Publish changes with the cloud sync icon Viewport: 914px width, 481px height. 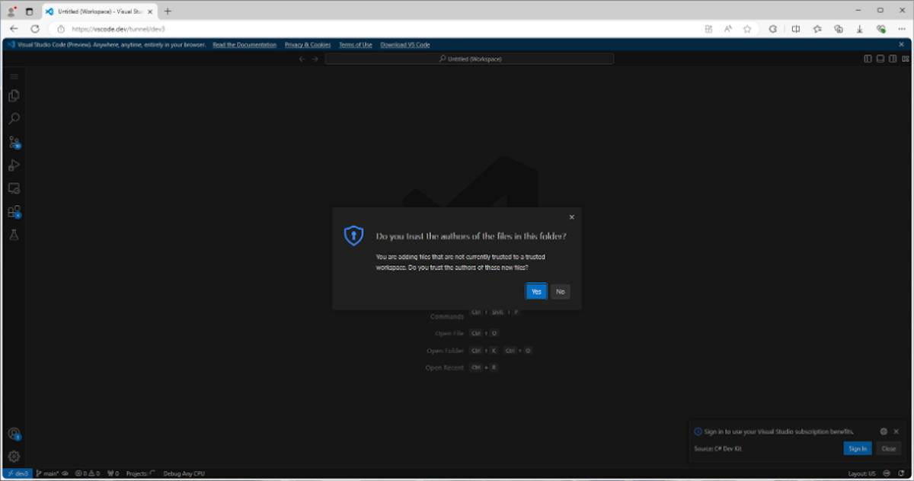click(x=66, y=473)
